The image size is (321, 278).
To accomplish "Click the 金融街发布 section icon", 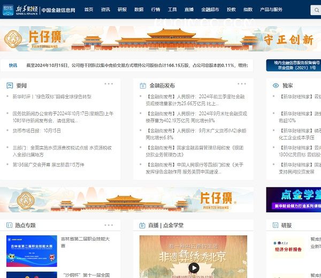I will [x=143, y=85].
